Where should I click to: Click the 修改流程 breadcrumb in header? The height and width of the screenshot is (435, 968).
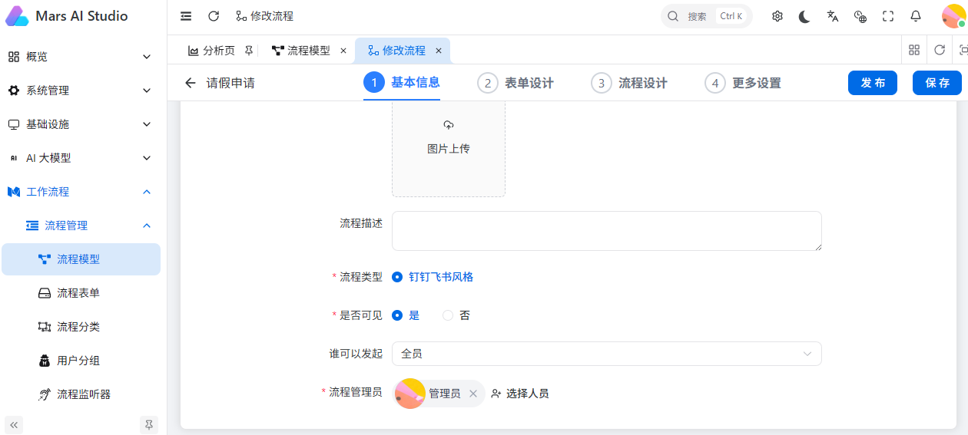click(x=264, y=16)
